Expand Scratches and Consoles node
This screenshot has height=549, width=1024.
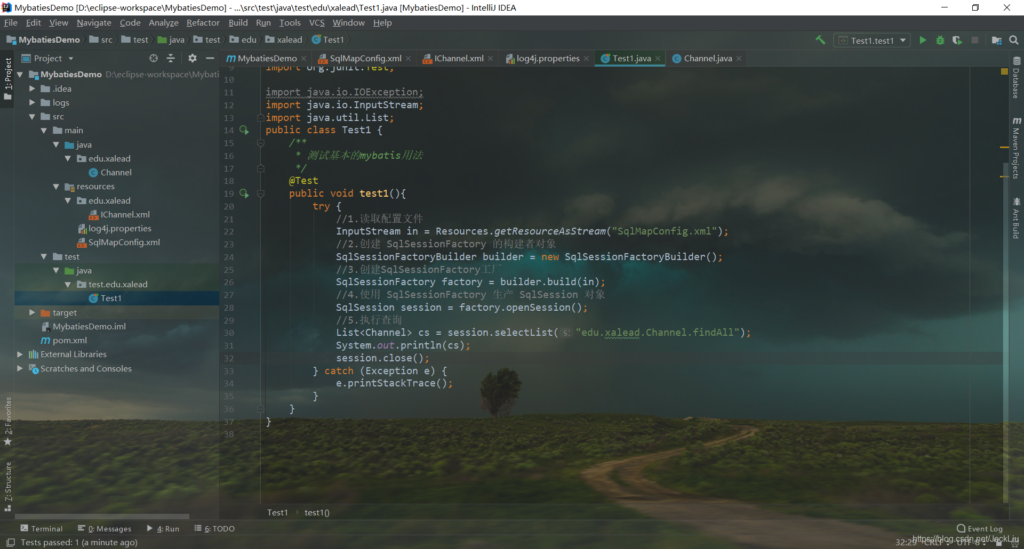(x=20, y=368)
